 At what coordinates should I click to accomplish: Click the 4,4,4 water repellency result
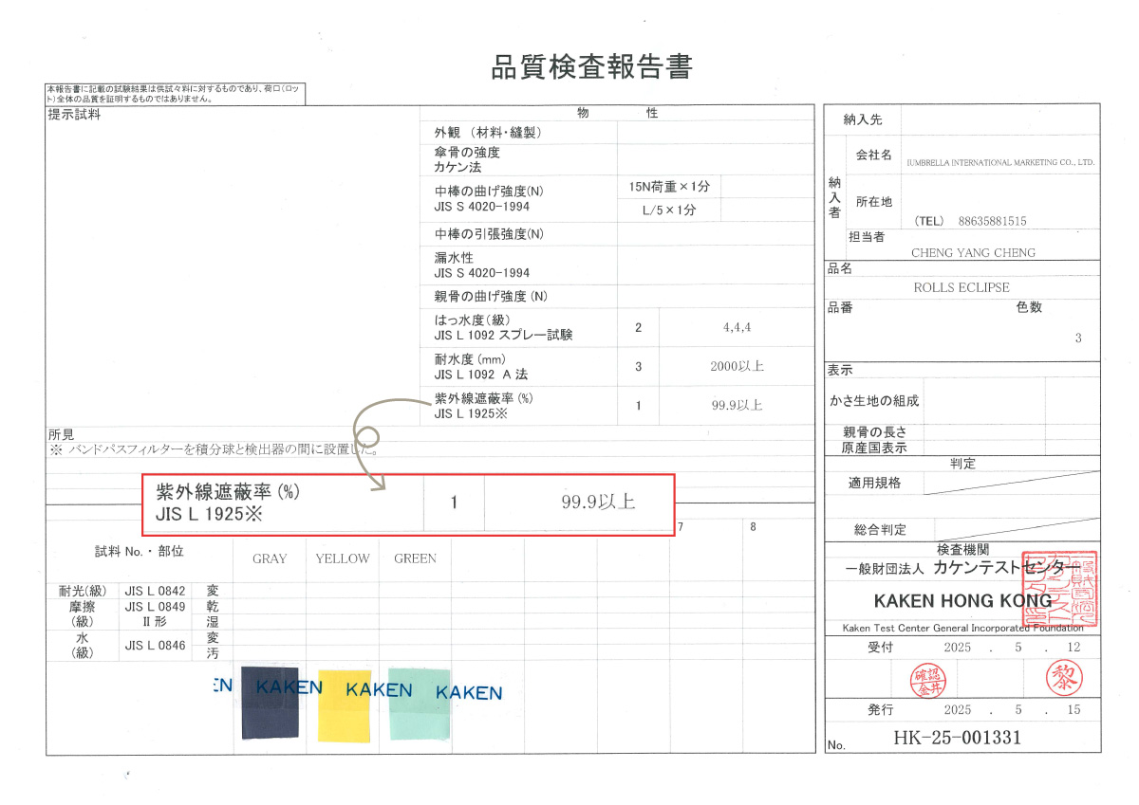pyautogui.click(x=737, y=327)
